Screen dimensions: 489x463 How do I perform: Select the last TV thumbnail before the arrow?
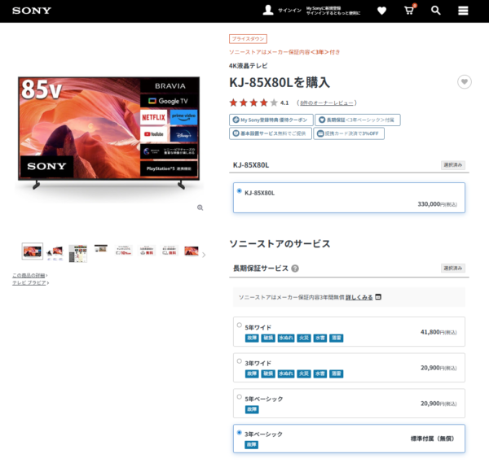tap(192, 251)
